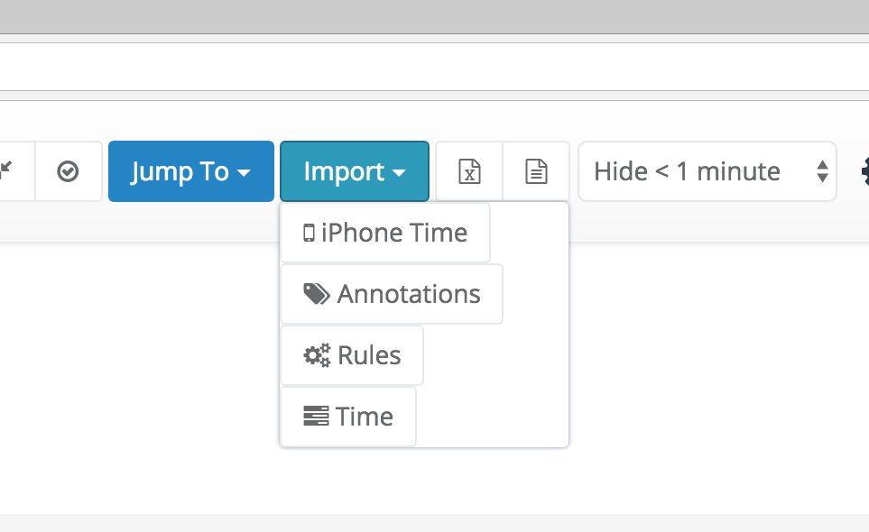The height and width of the screenshot is (532, 869).
Task: Click the circled checkmark toolbar button
Action: 69,171
